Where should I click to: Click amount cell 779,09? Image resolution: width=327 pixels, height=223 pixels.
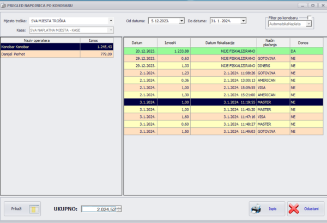point(97,54)
